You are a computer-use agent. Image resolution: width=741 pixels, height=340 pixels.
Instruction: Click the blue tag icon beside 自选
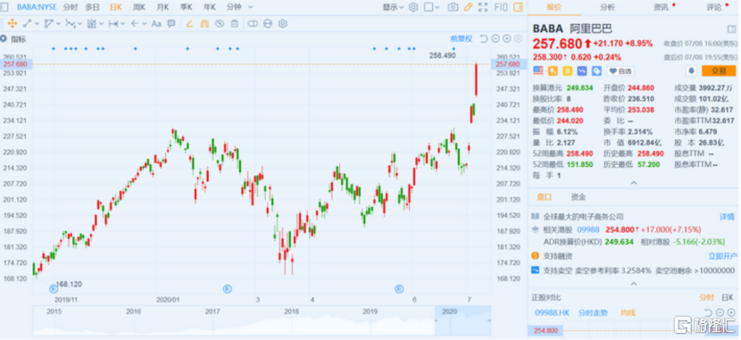click(597, 70)
